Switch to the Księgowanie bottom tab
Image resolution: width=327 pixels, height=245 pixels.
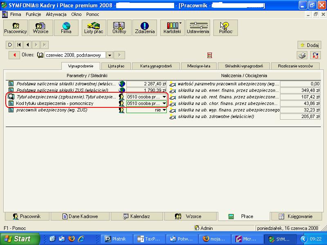pos(297,216)
